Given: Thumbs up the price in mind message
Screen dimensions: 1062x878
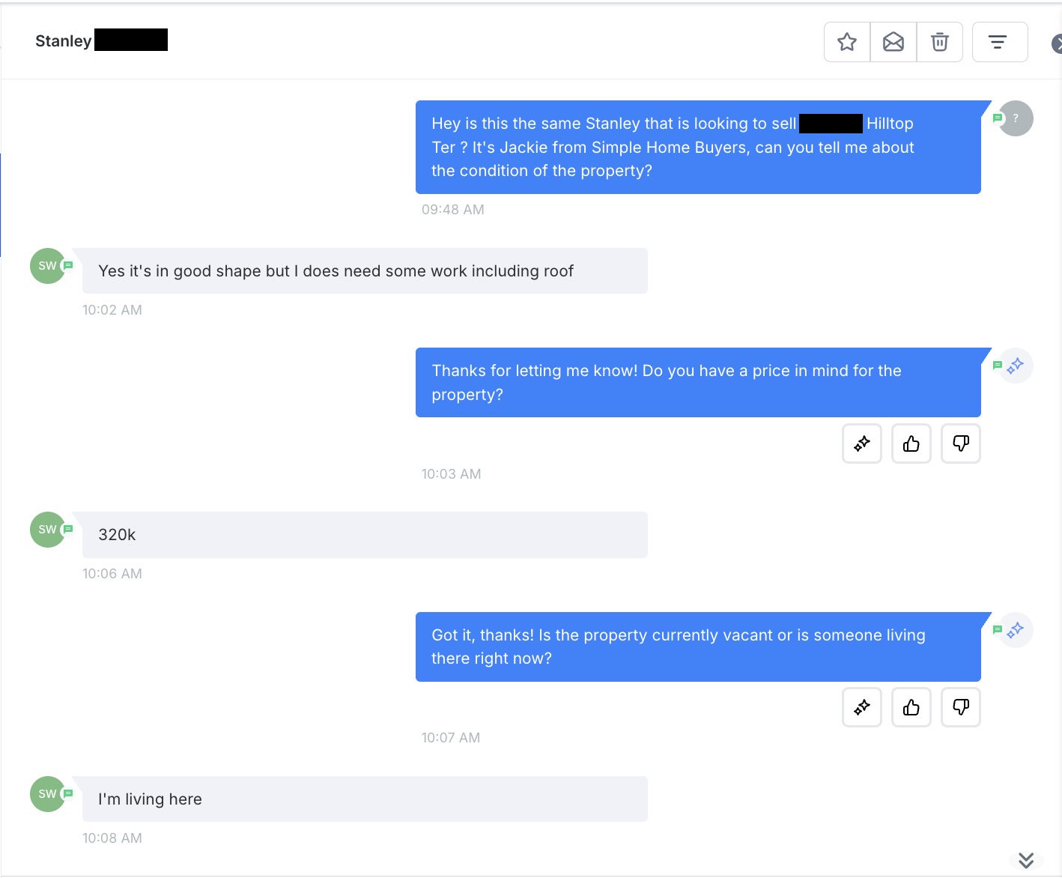Looking at the screenshot, I should [x=911, y=443].
